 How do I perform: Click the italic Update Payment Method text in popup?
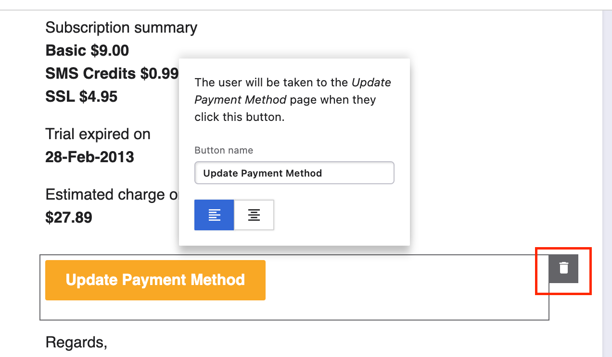(241, 100)
